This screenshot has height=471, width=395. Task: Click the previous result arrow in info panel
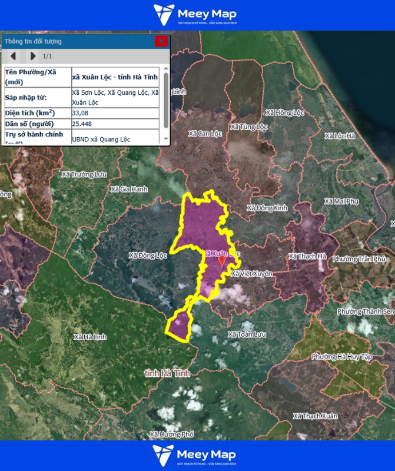tap(15, 57)
